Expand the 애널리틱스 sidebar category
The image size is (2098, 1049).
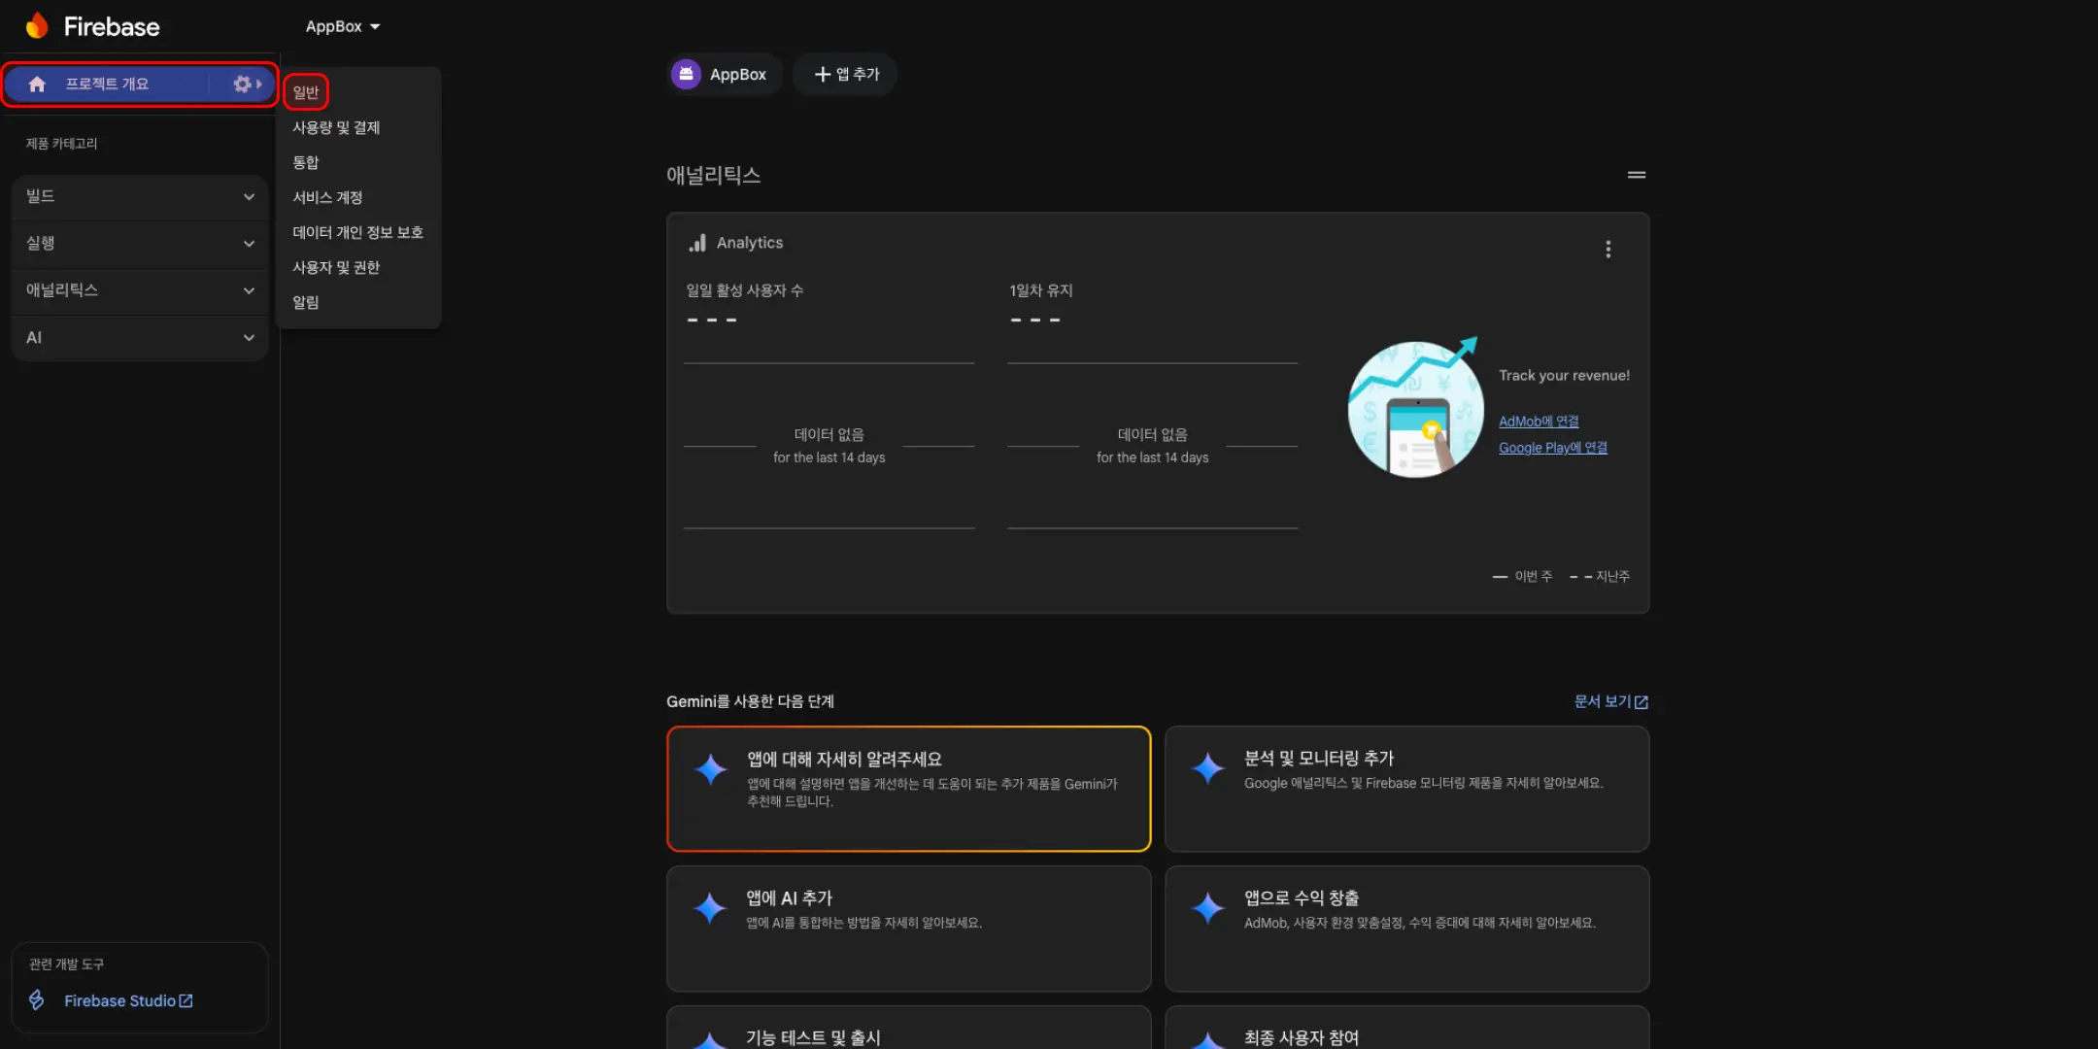[140, 290]
